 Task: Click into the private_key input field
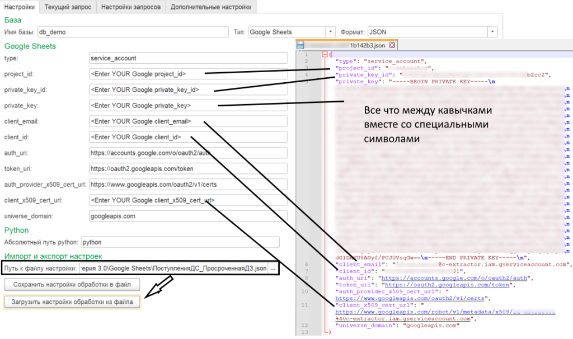tap(188, 105)
